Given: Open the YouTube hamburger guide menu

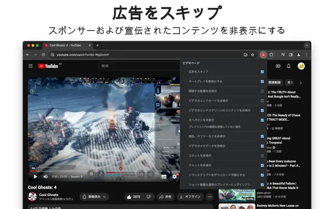Looking at the screenshot, I should [31, 66].
